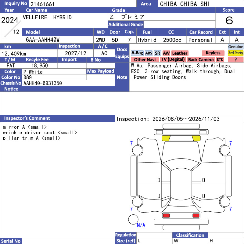Toggle the Keyless equipment tag

(213, 53)
